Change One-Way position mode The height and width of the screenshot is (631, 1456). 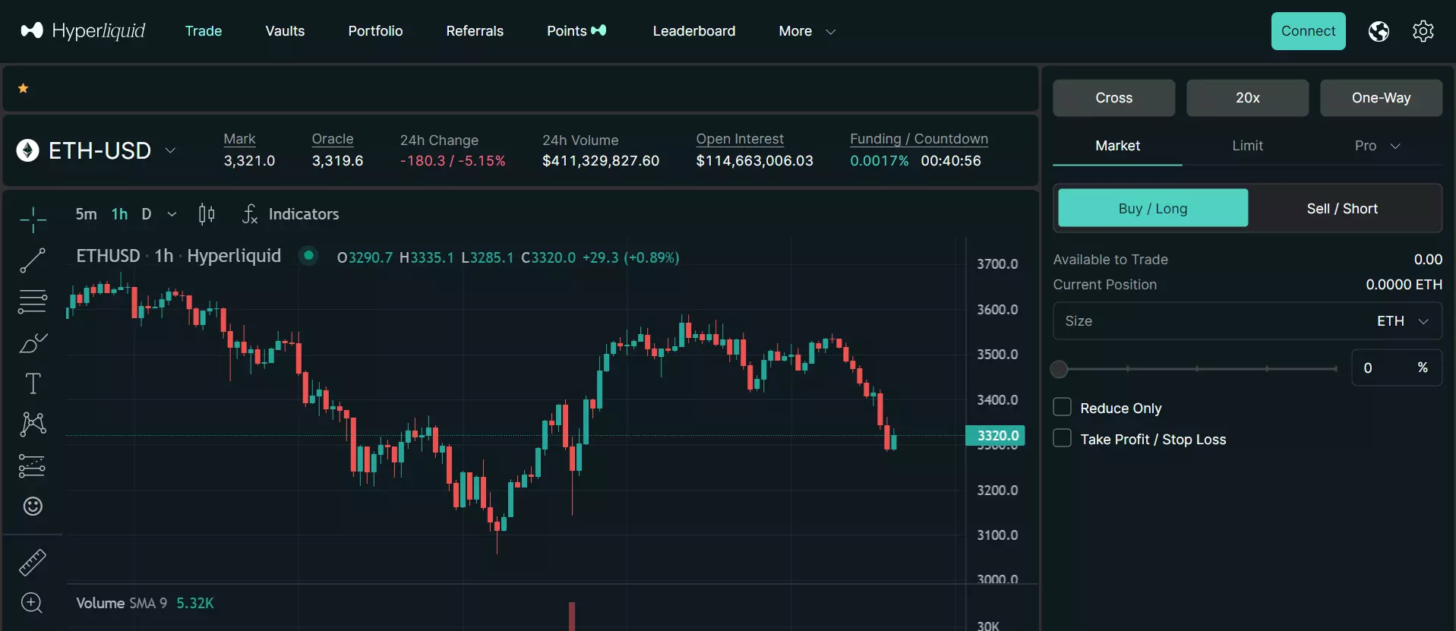click(x=1381, y=98)
